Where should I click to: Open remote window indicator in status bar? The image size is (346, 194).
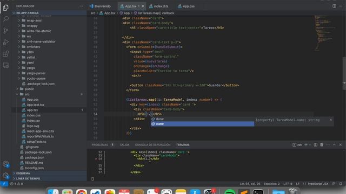(x=4, y=184)
